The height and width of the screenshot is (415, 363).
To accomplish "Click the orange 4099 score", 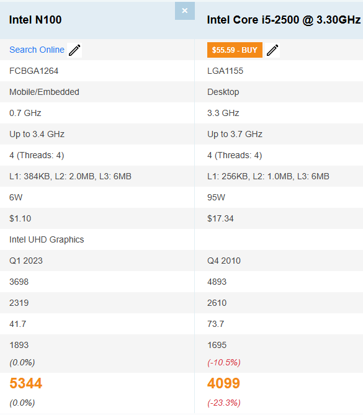I will pos(223,383).
